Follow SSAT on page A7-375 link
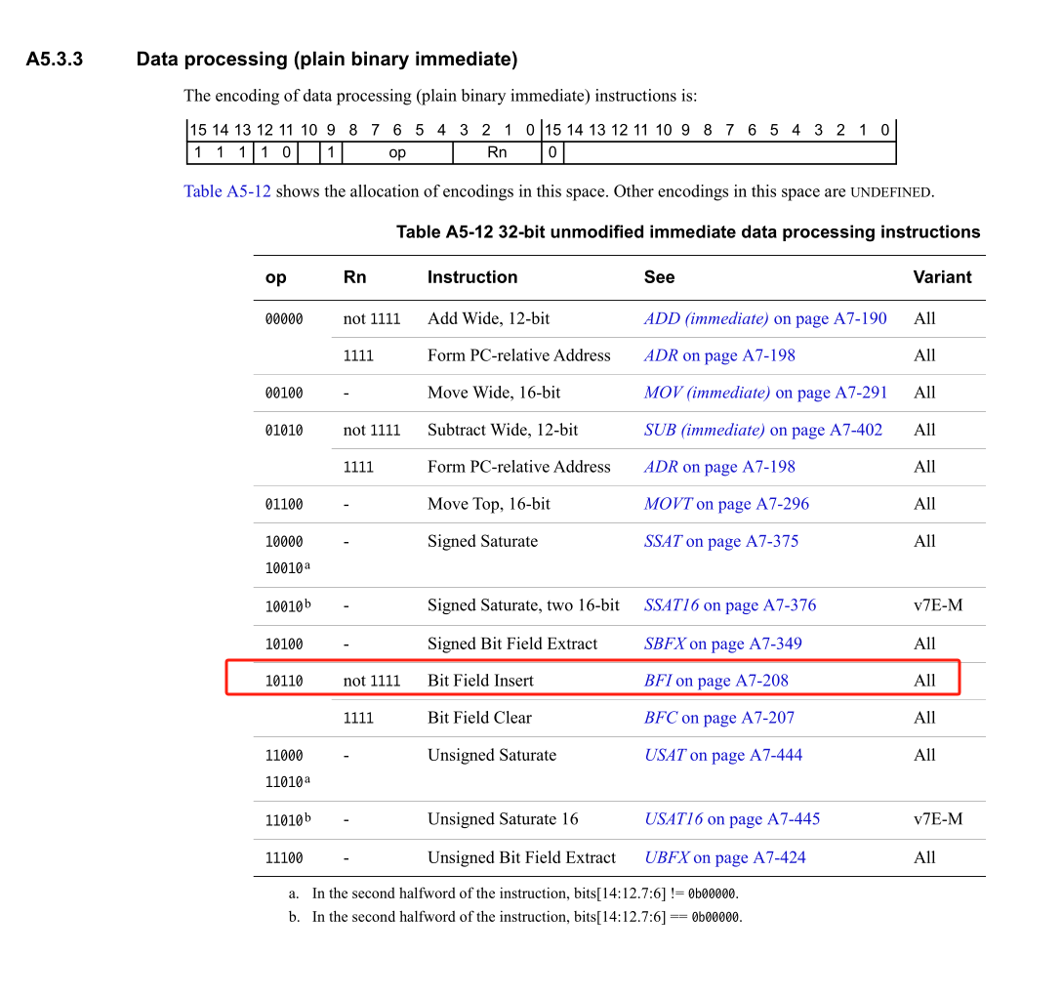 [x=721, y=542]
